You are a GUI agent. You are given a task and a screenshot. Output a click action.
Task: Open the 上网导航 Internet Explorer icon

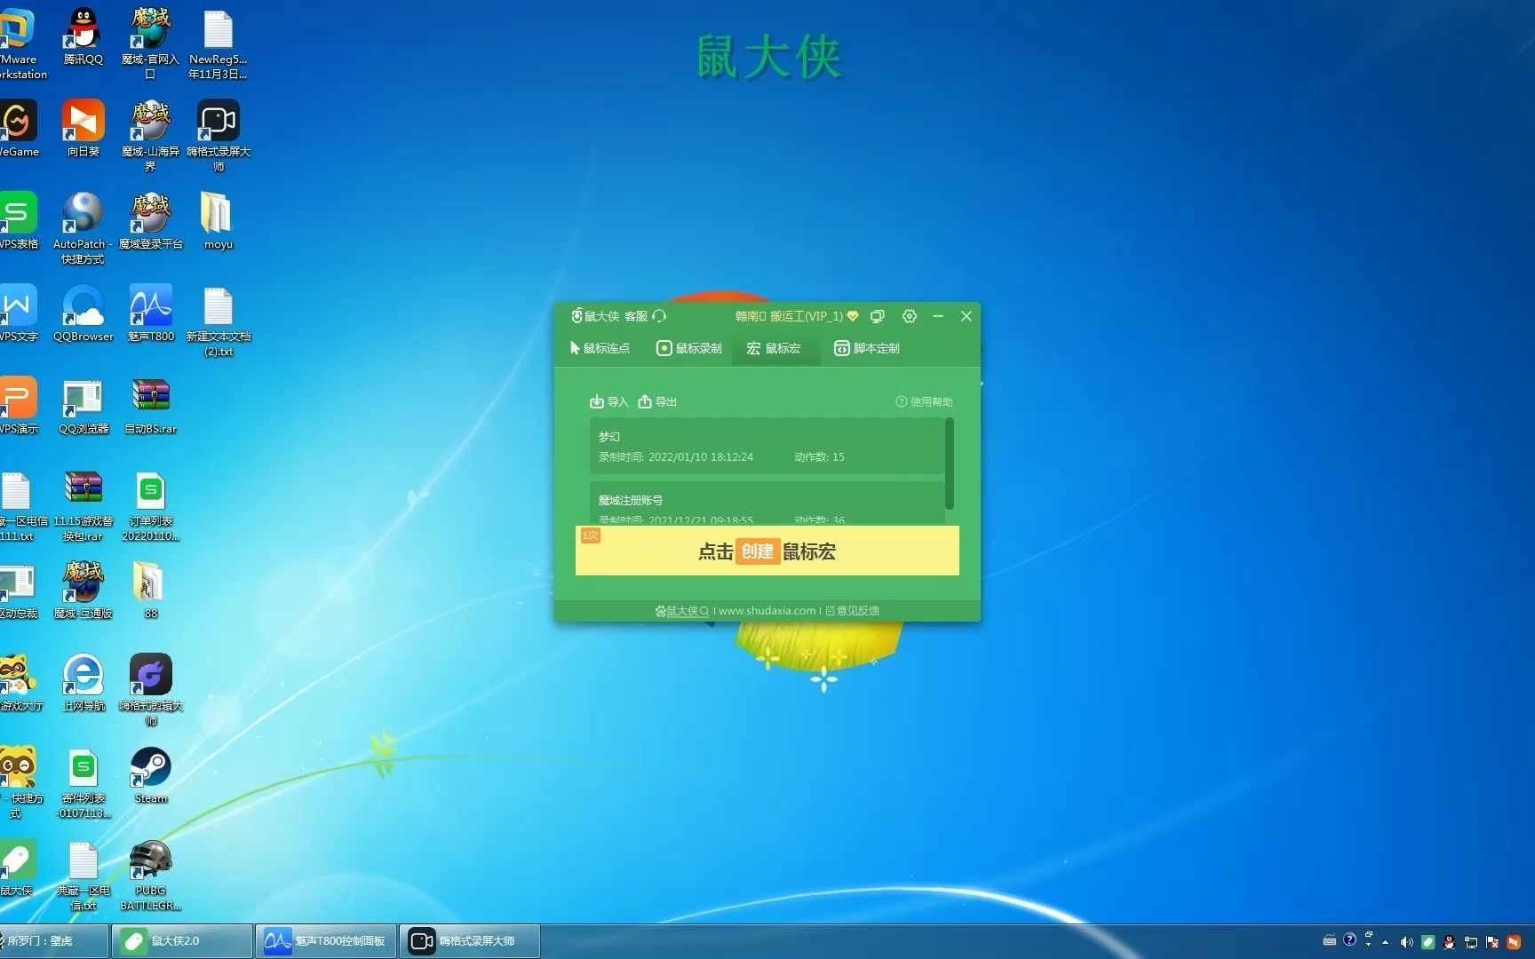[83, 683]
